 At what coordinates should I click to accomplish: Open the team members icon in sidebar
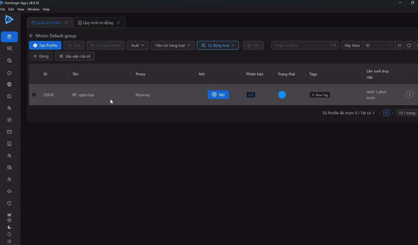coord(9,108)
